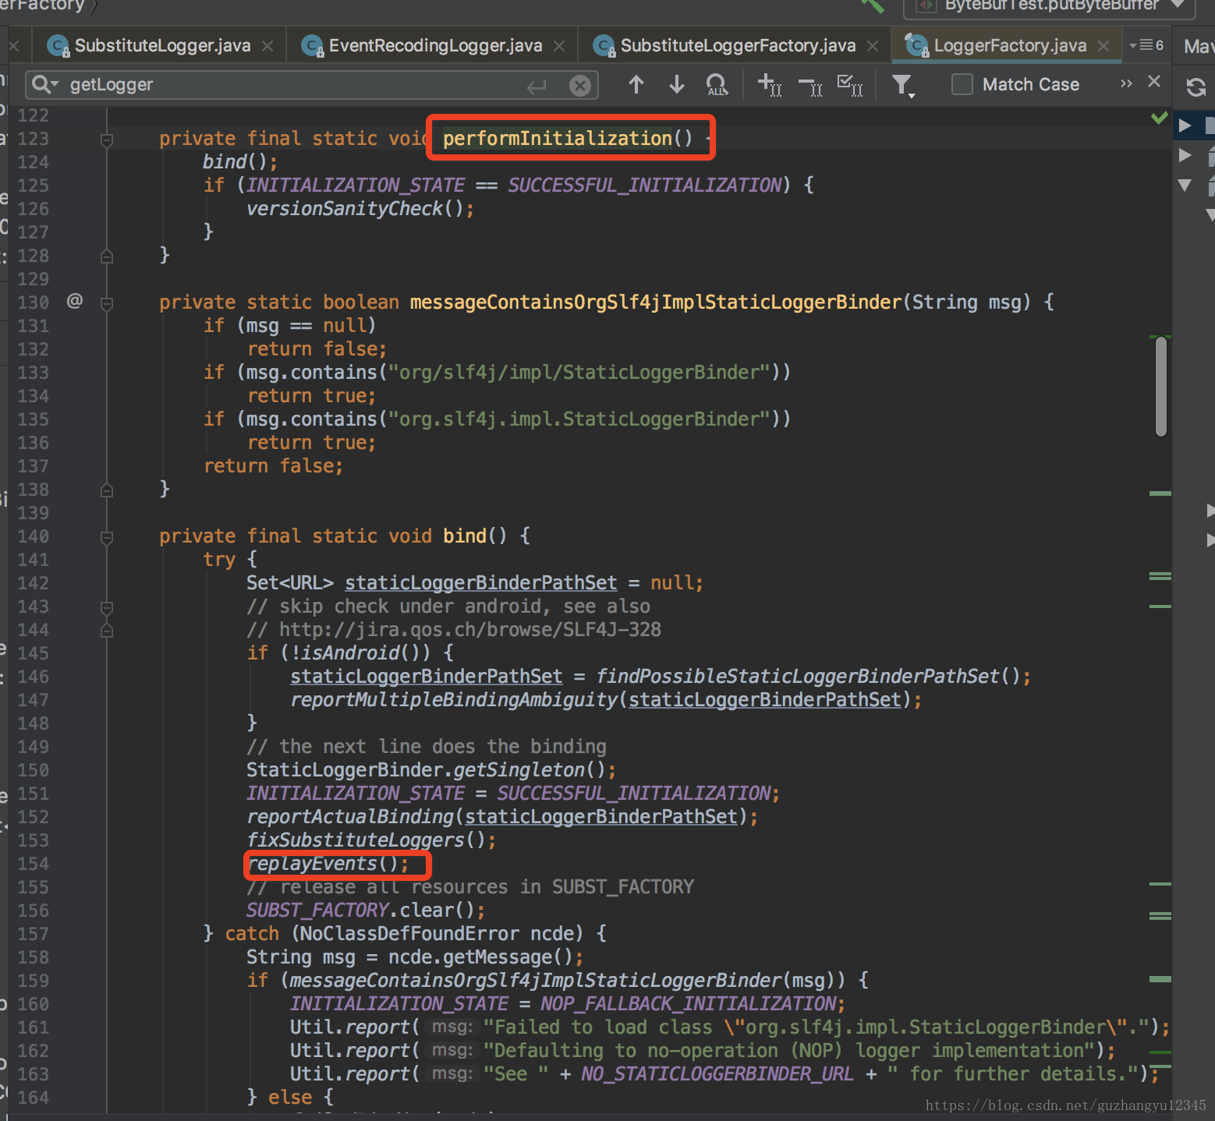Screen dimensions: 1215x1121
Task: Click the @ gutter icon on line 130
Action: tap(75, 300)
